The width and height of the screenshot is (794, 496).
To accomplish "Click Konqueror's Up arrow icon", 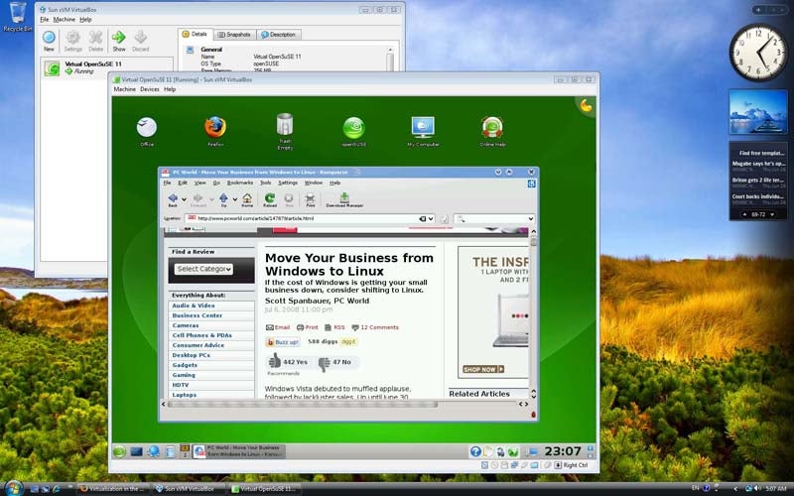I will [223, 197].
